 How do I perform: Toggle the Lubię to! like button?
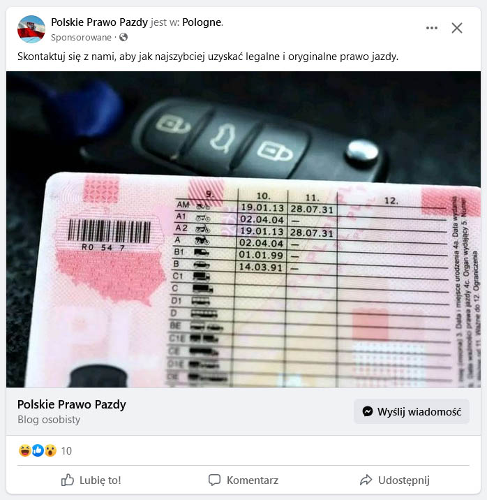(91, 480)
